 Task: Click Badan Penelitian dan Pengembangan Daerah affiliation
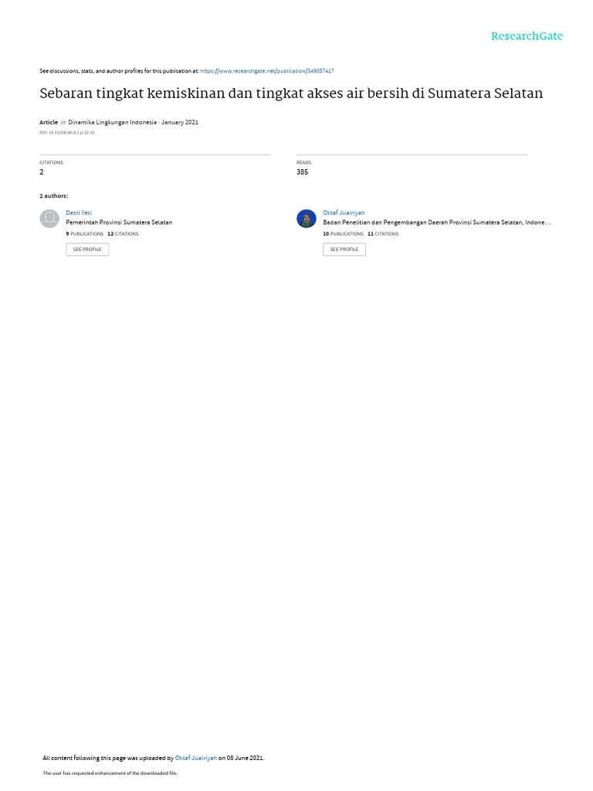(x=437, y=222)
